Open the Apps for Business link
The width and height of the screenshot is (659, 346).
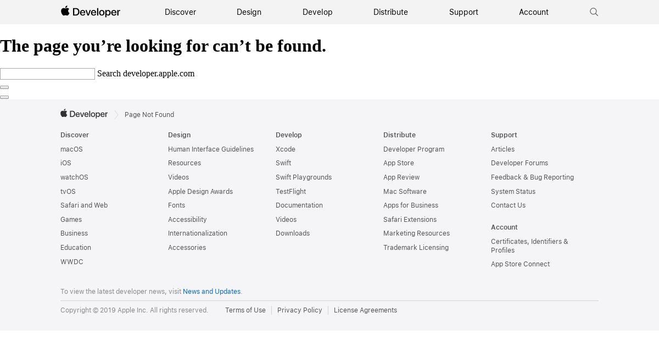411,205
